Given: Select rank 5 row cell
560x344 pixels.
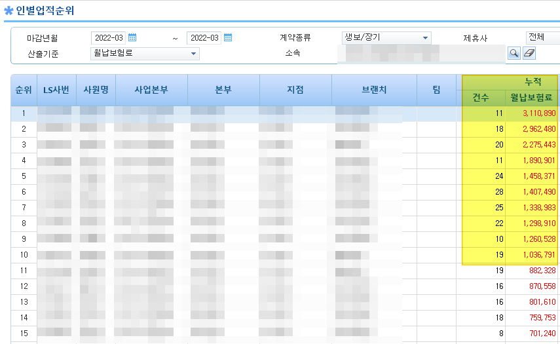Looking at the screenshot, I should pos(24,176).
